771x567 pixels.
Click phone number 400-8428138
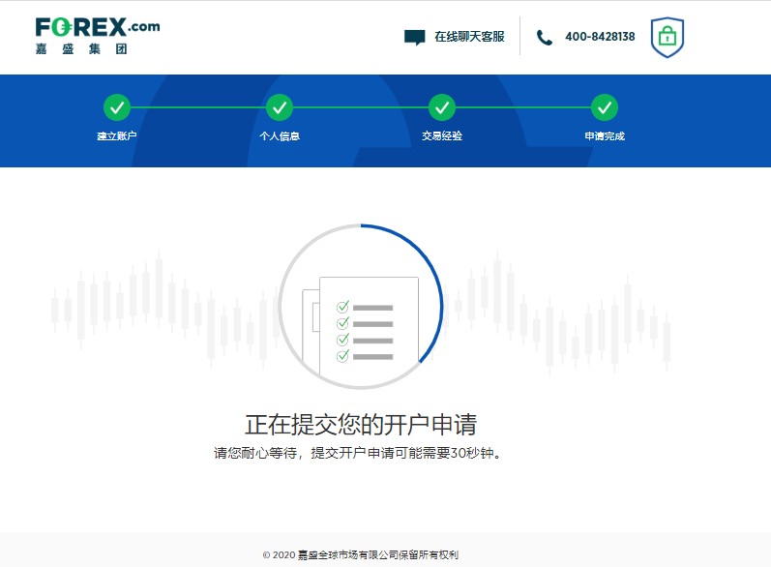(x=600, y=37)
